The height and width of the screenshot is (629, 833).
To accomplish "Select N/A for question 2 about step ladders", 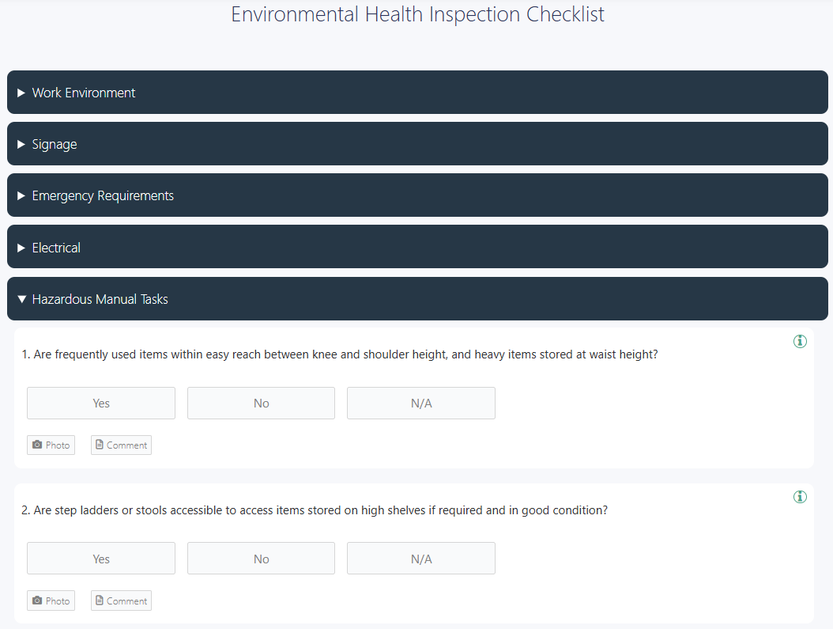I will pyautogui.click(x=421, y=559).
